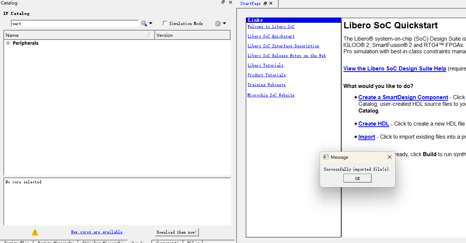Switch to the Stimulus Hierarchy bottom tab

tap(102, 242)
